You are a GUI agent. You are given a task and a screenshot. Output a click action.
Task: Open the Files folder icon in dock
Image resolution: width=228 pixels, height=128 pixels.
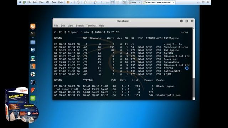(x=33, y=42)
